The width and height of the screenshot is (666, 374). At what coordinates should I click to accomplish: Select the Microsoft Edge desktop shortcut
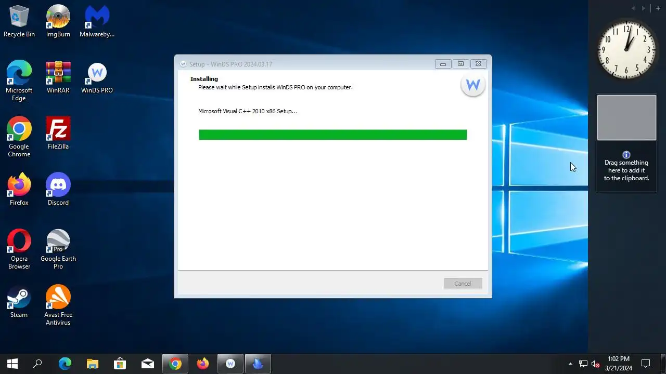coord(19,81)
